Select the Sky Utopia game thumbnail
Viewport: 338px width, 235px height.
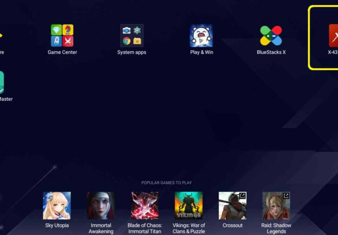[57, 206]
